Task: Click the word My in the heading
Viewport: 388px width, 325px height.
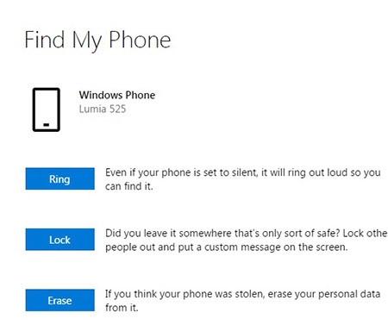Action: click(86, 41)
